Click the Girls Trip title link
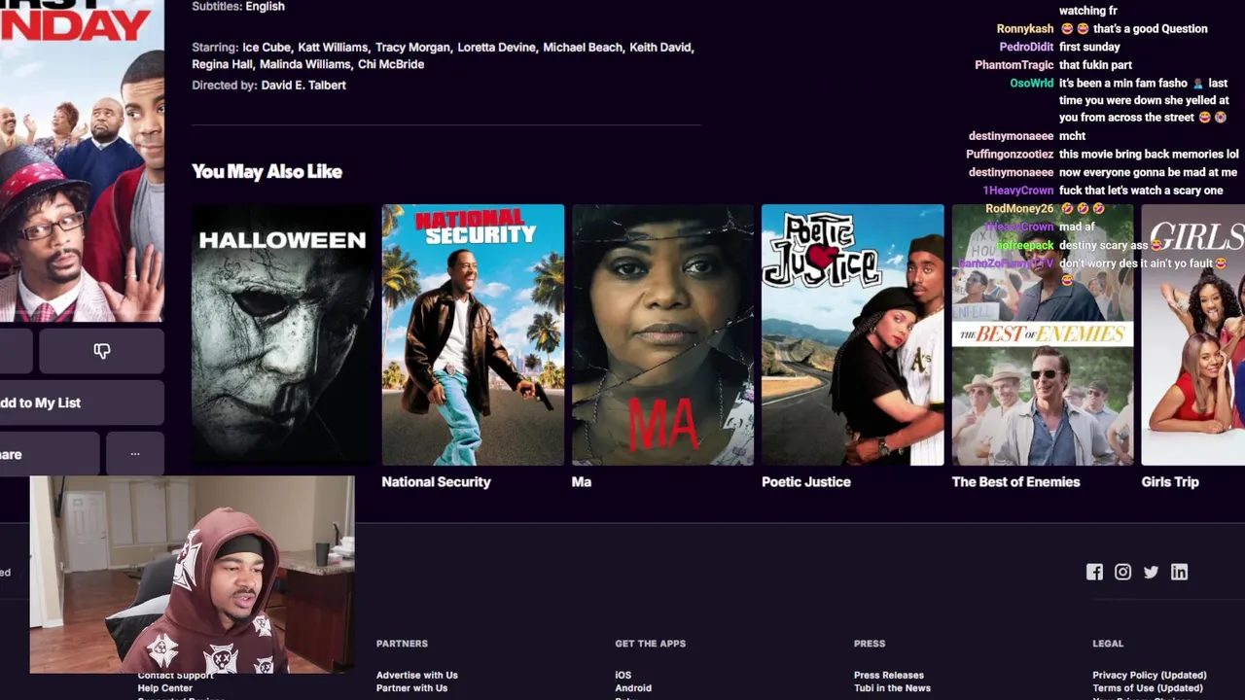The height and width of the screenshot is (700, 1245). 1170,481
